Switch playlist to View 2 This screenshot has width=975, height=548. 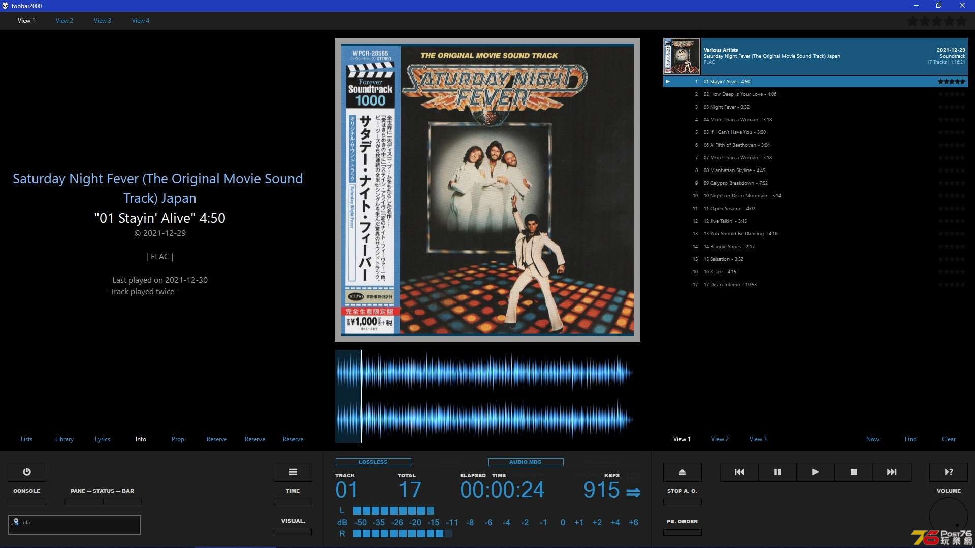coord(720,439)
